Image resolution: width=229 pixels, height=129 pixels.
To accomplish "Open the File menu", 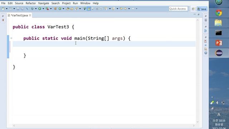I will [x=3, y=3].
